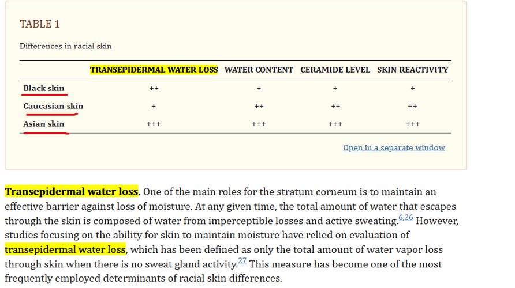This screenshot has width=515, height=288.
Task: Click Asian skin's ceramide level value
Action: pos(335,124)
